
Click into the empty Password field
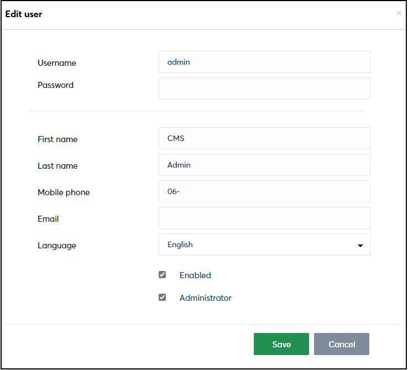(x=264, y=88)
